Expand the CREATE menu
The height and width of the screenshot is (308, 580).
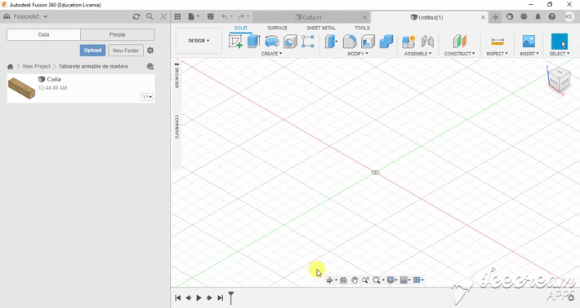[x=271, y=54]
